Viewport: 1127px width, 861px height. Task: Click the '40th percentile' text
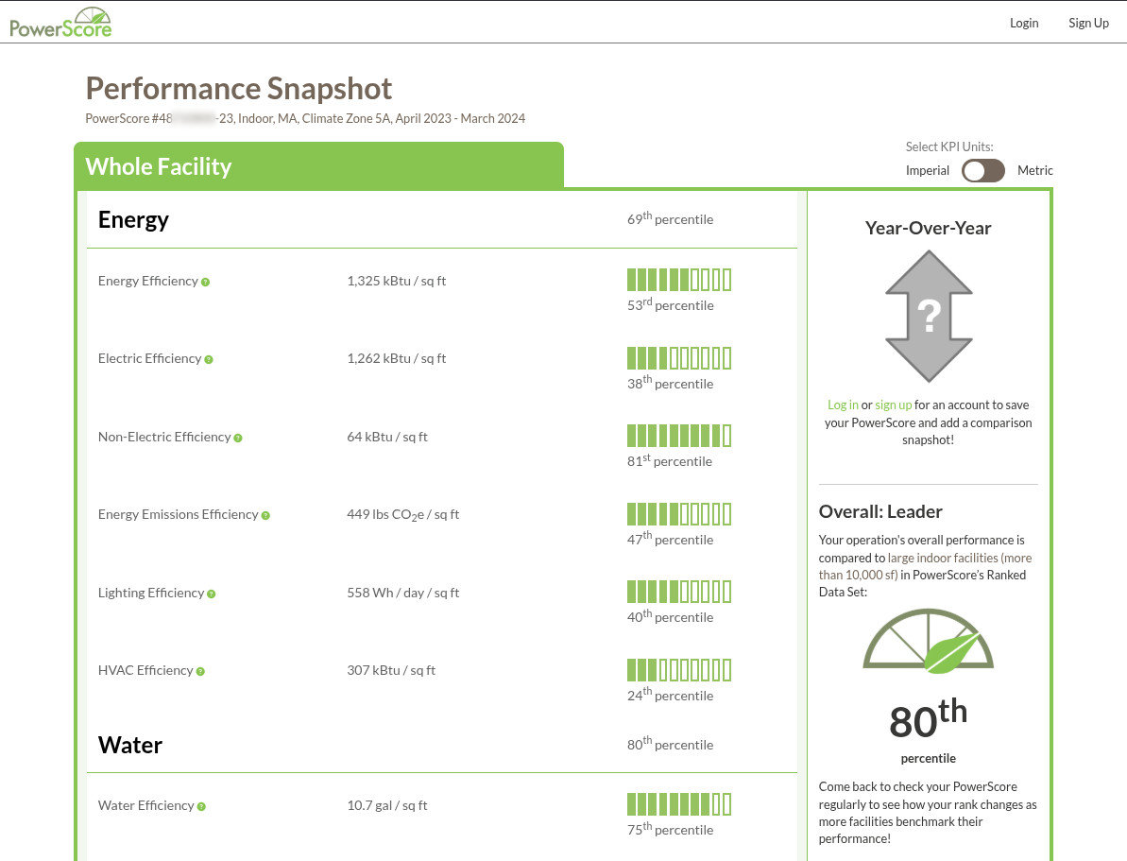click(670, 616)
